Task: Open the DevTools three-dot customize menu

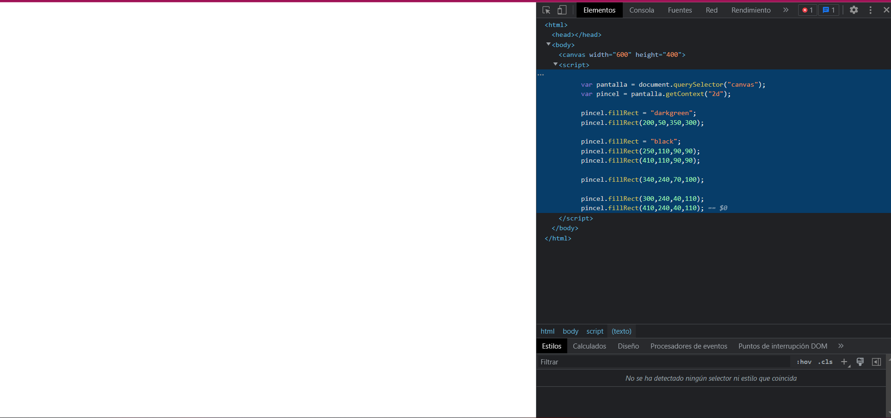Action: (870, 10)
